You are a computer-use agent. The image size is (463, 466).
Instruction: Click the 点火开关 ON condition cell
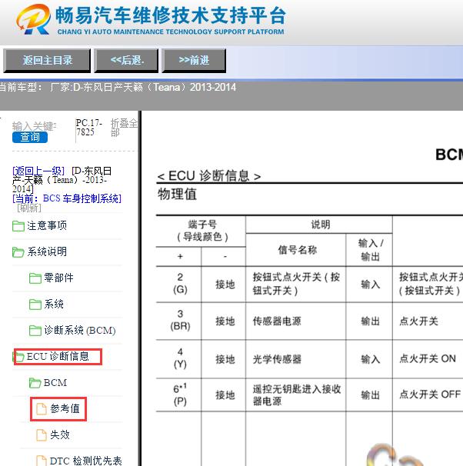(x=428, y=358)
